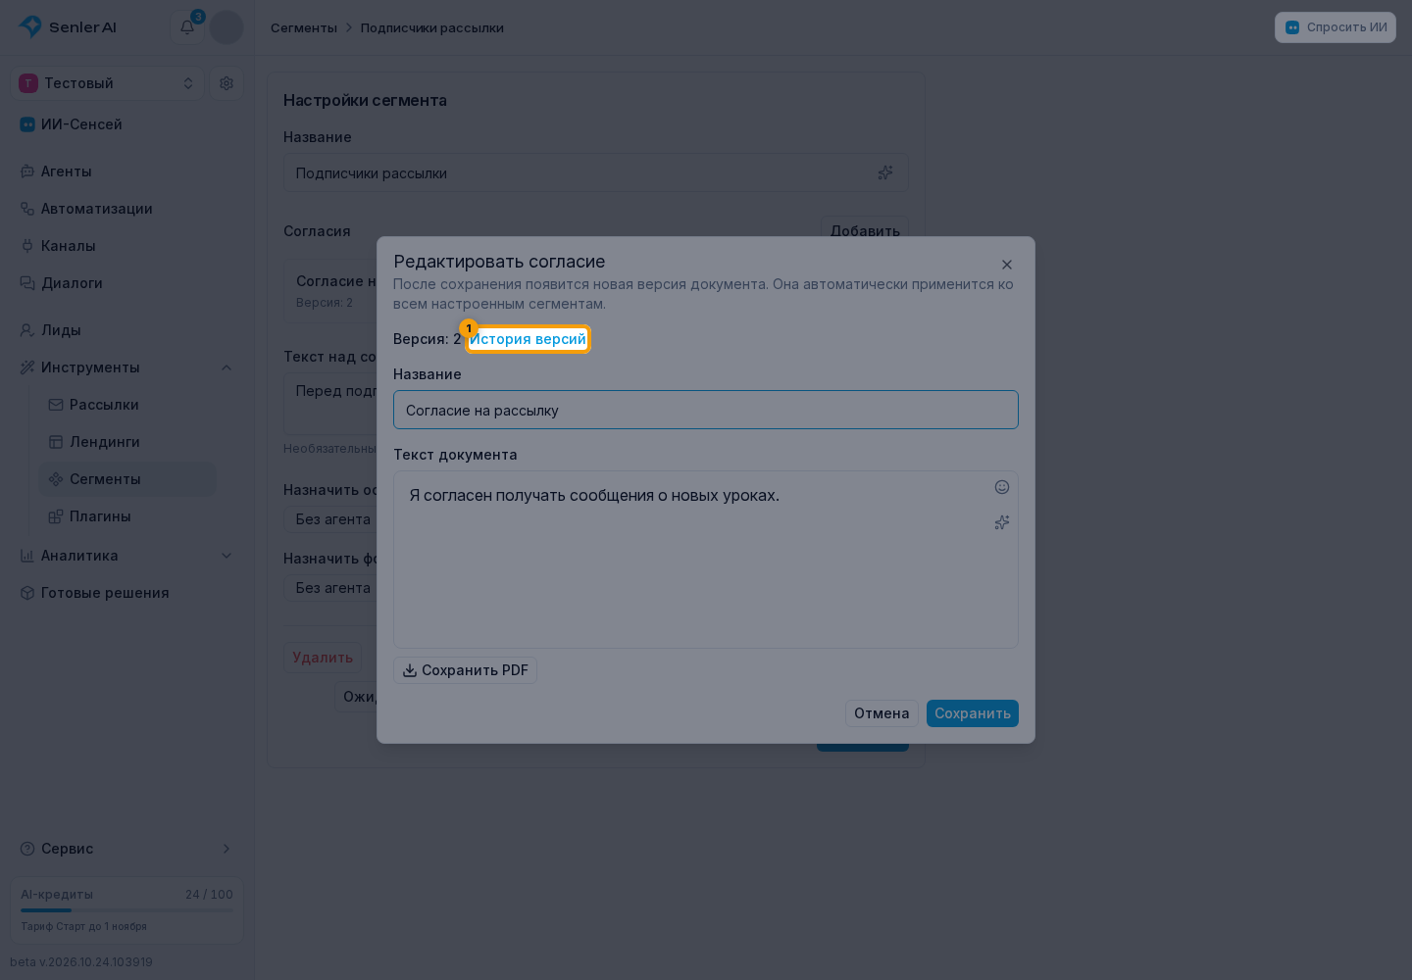Open Плагины under Инструменты
The height and width of the screenshot is (980, 1412).
tap(100, 516)
